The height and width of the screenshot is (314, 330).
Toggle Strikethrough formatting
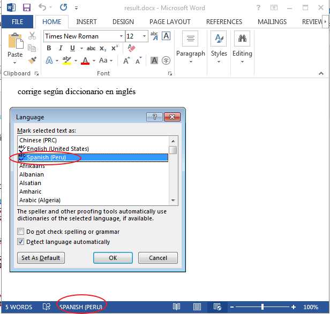(x=91, y=48)
